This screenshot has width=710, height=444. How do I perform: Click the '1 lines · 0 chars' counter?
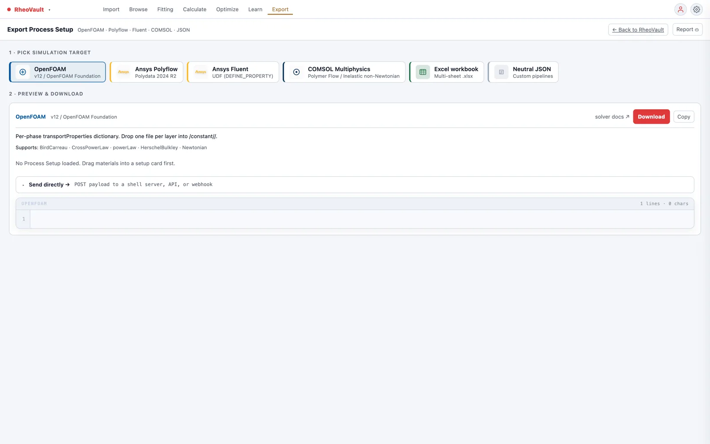[664, 204]
